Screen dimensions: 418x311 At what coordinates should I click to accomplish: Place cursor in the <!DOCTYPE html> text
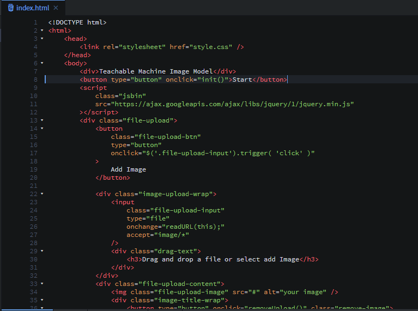(x=77, y=22)
